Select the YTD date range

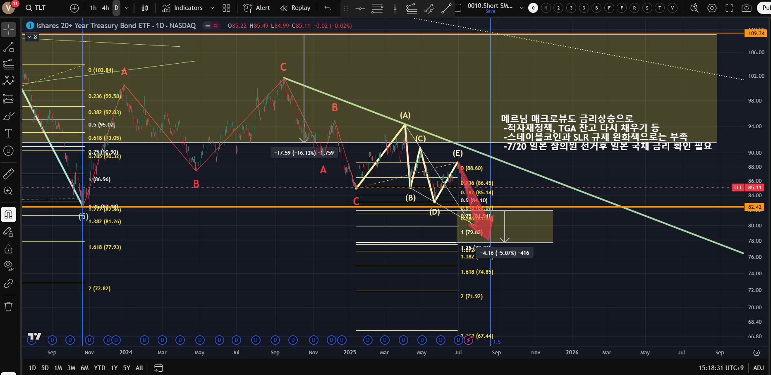[99, 368]
